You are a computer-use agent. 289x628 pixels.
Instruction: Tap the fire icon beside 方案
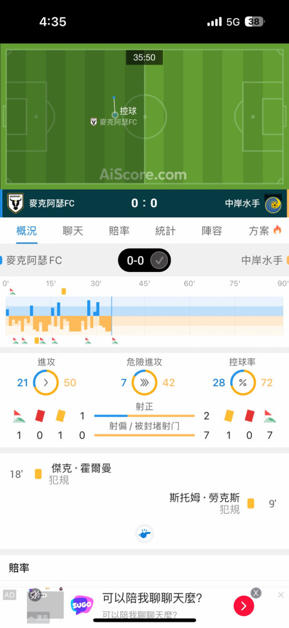click(277, 230)
